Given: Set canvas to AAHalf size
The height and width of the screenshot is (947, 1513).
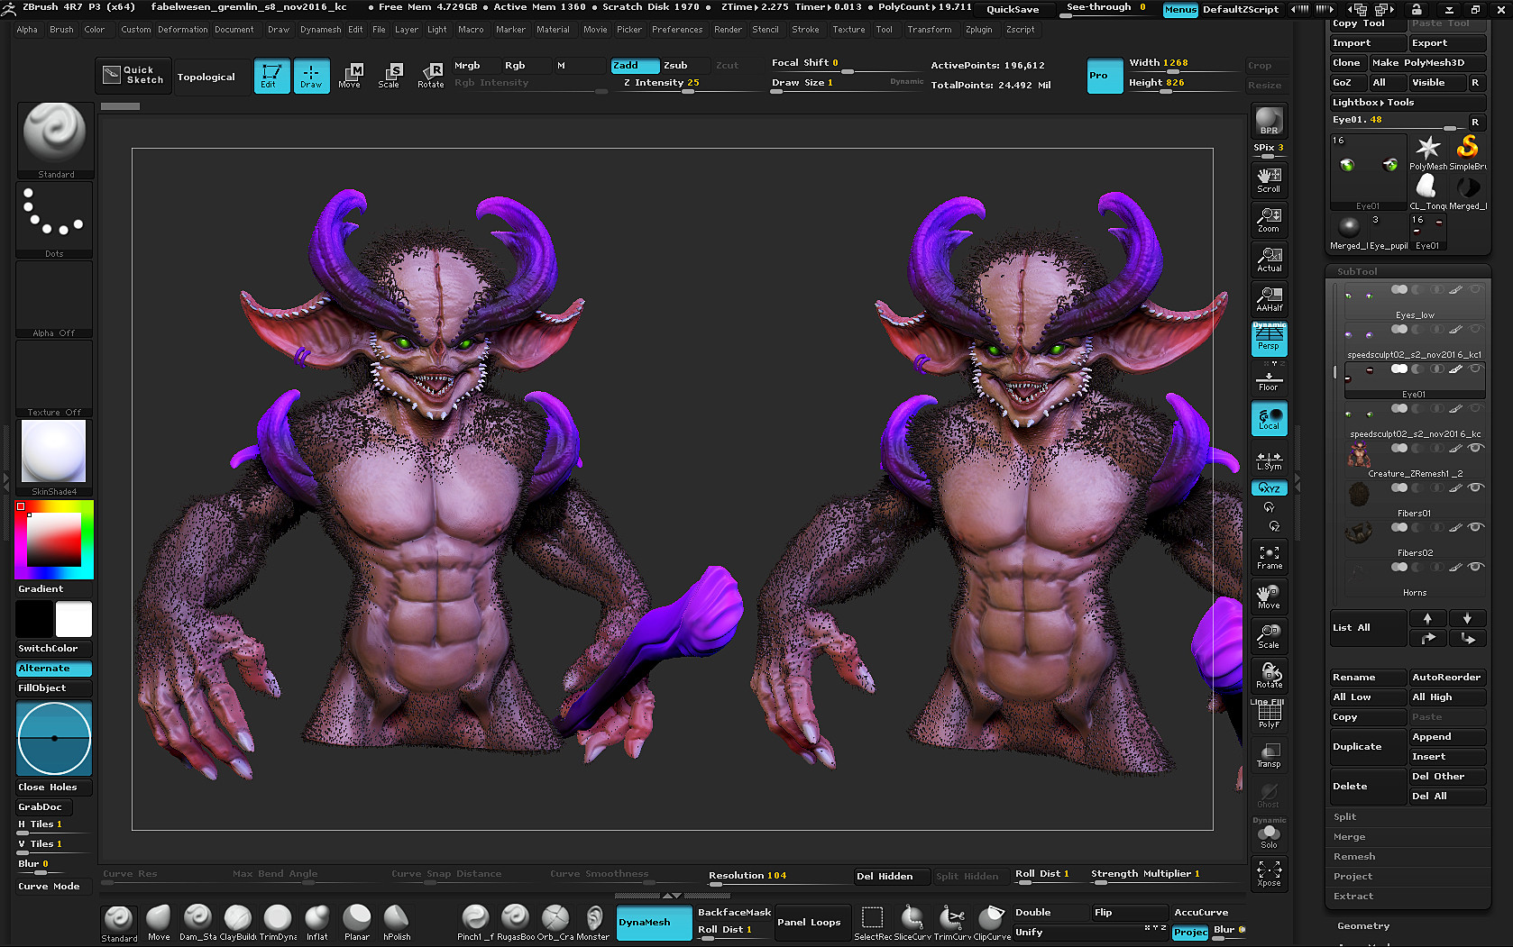Looking at the screenshot, I should coord(1269,299).
